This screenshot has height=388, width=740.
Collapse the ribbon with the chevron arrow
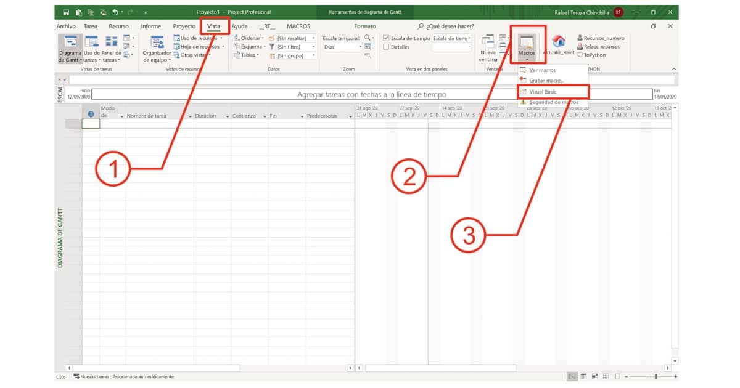pyautogui.click(x=673, y=69)
